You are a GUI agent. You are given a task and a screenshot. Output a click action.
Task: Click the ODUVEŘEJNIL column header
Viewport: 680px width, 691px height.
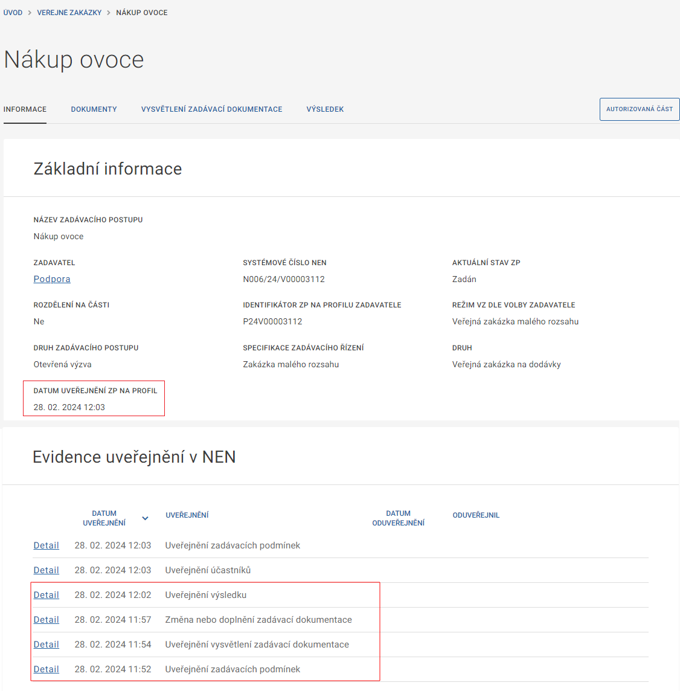pyautogui.click(x=476, y=515)
